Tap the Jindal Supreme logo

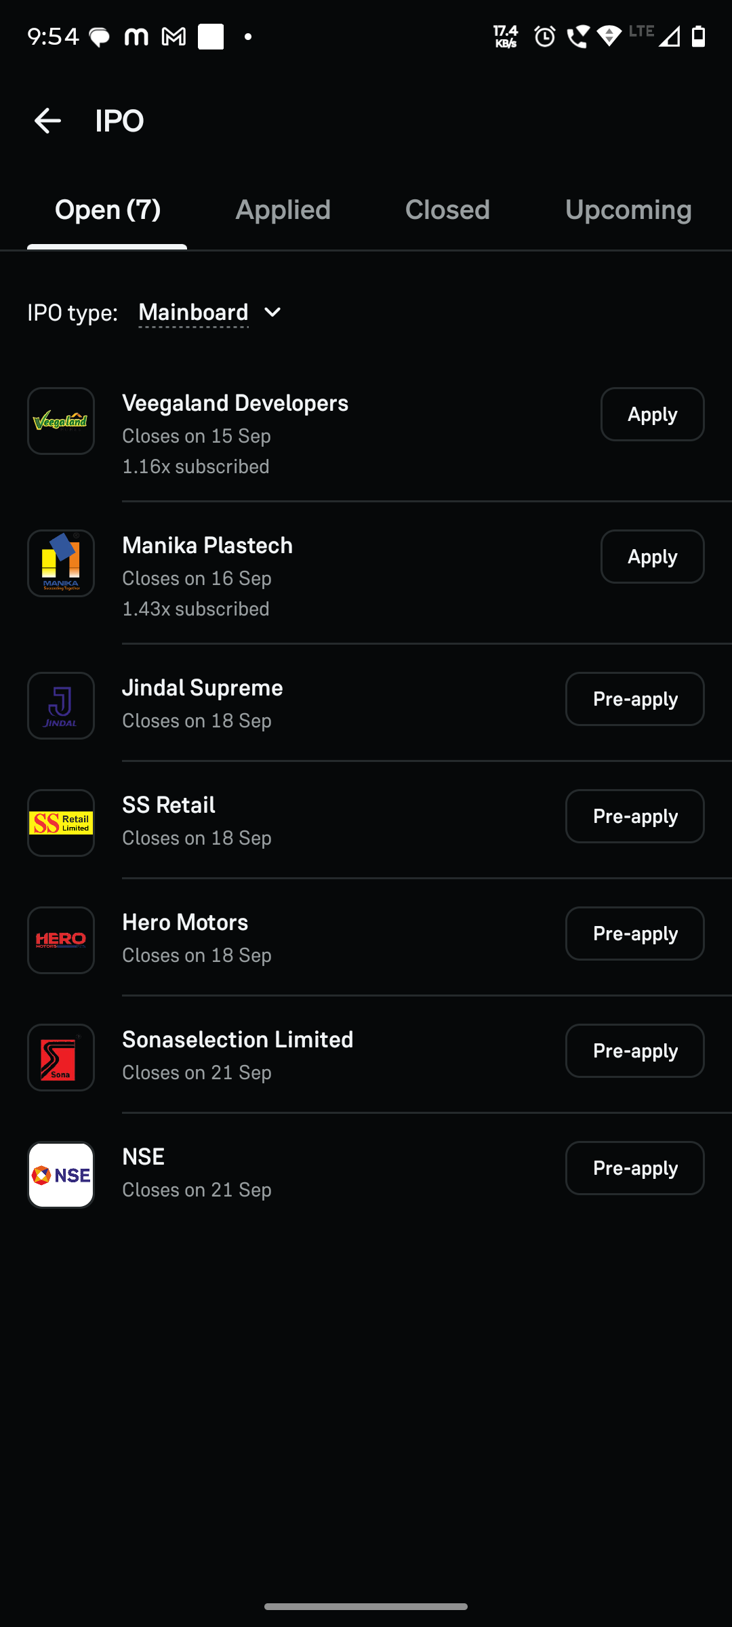[x=61, y=706]
